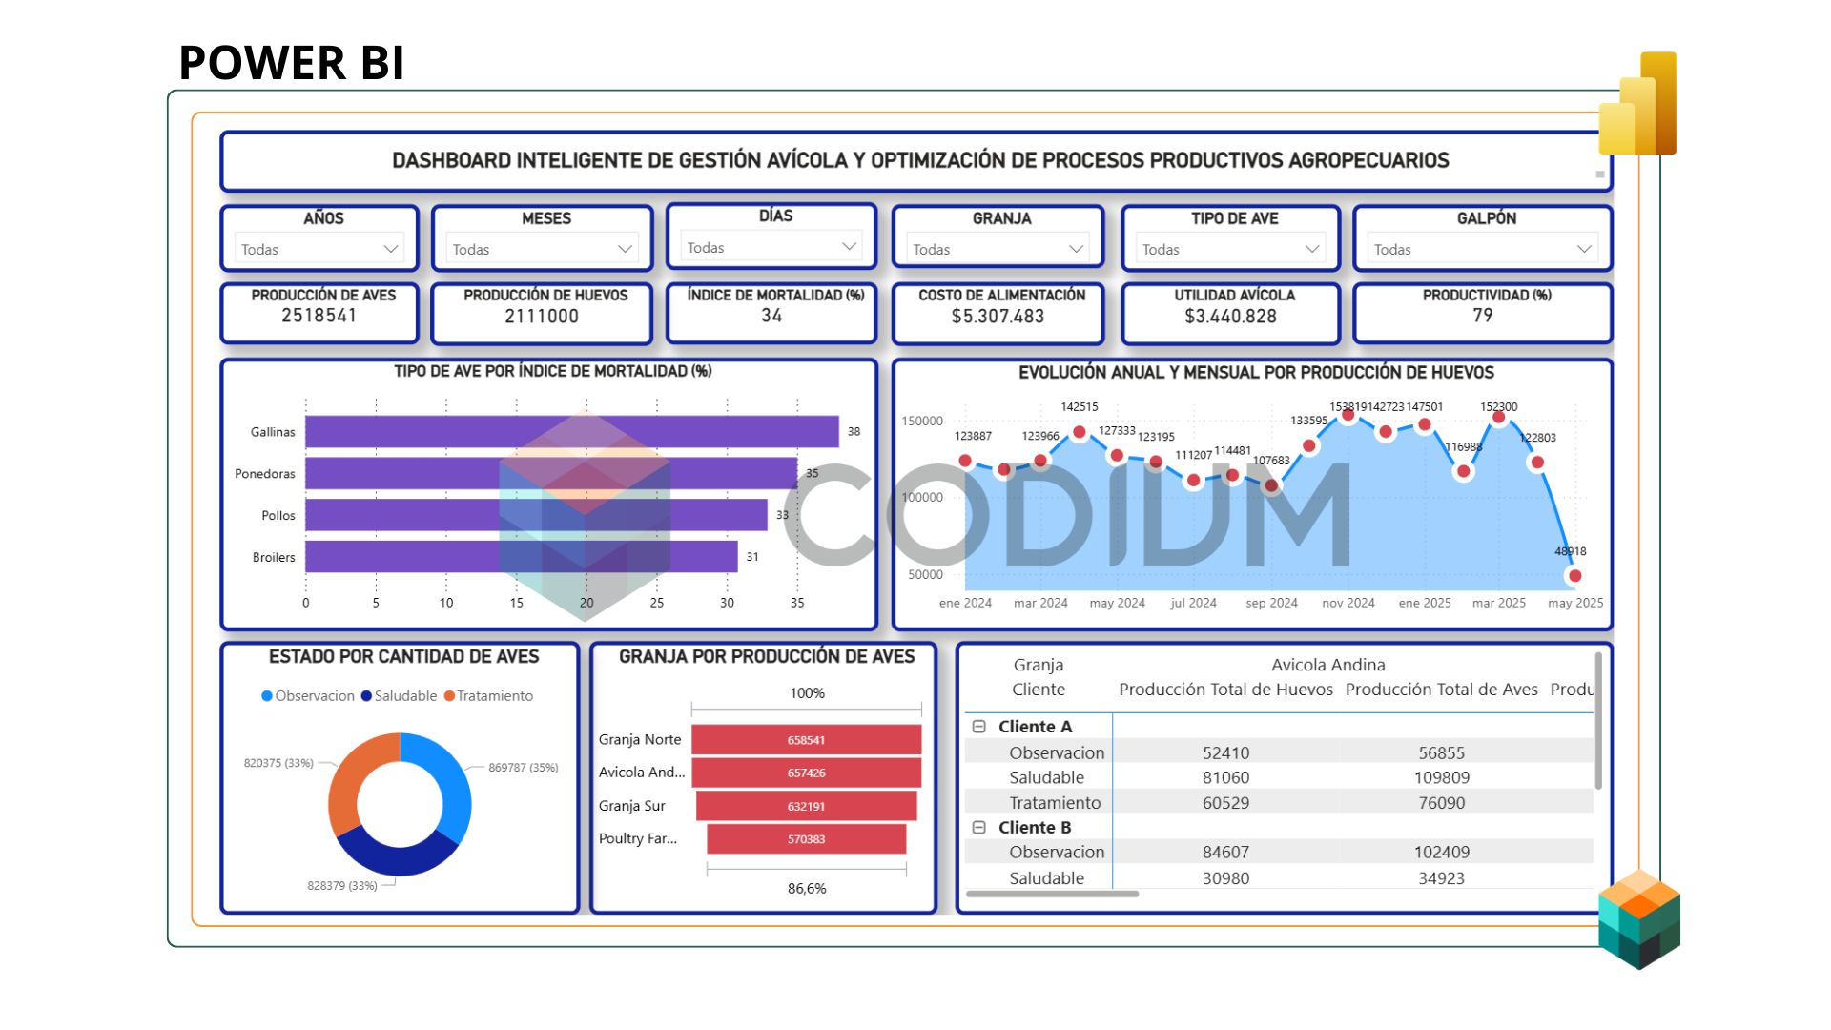Click Cliente A Saludable aves value 109809

1441,777
